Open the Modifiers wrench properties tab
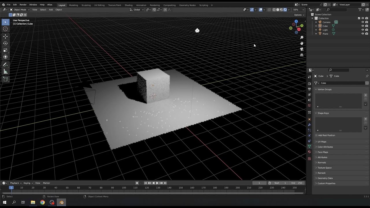370x208 pixels. [x=309, y=125]
